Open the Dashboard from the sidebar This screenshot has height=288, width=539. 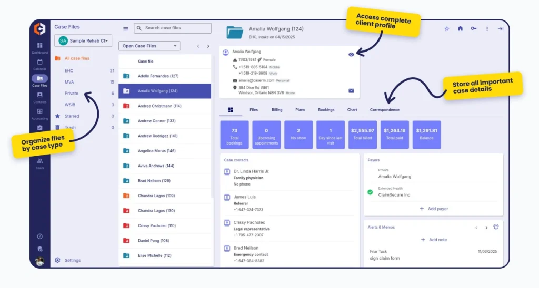[40, 48]
